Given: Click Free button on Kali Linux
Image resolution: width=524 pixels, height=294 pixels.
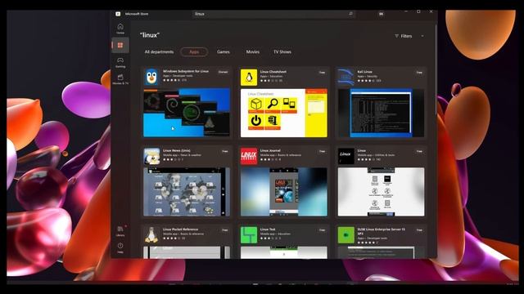Looking at the screenshot, I should click(419, 73).
